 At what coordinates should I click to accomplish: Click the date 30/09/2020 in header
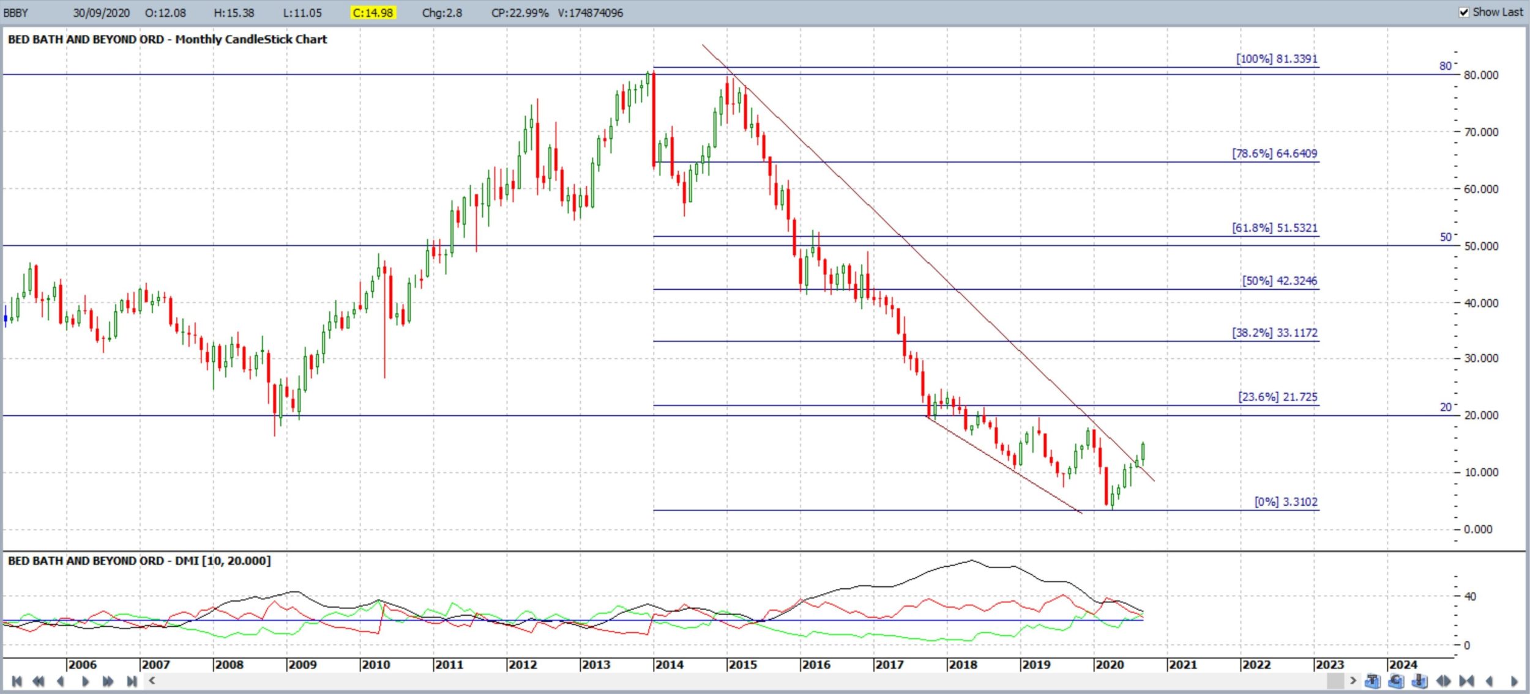102,13
